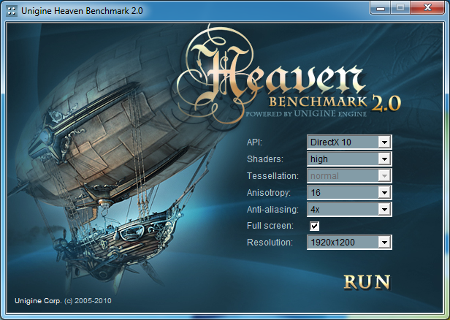This screenshot has width=450, height=320.
Task: Click the 'Tessellation:' label
Action: [x=272, y=175]
